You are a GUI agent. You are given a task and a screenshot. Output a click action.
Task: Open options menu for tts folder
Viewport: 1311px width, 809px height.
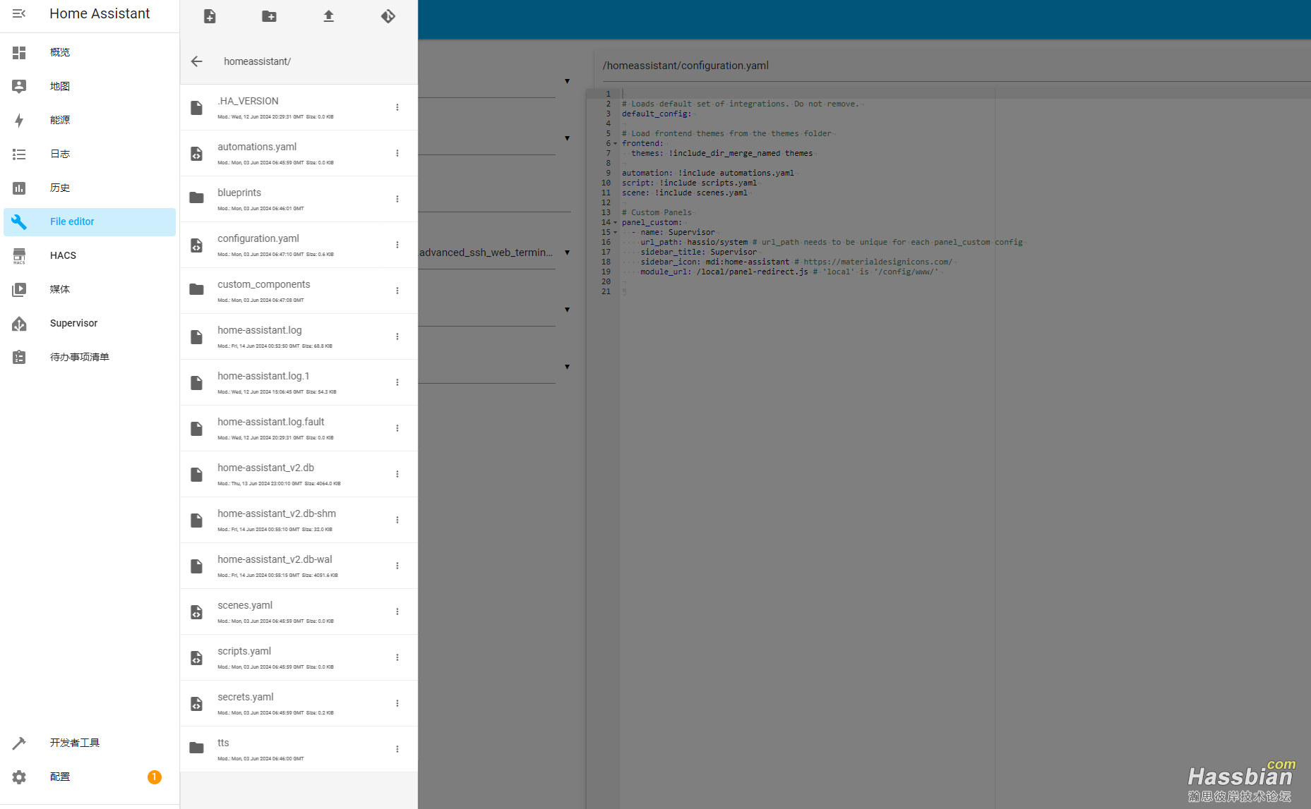(397, 749)
